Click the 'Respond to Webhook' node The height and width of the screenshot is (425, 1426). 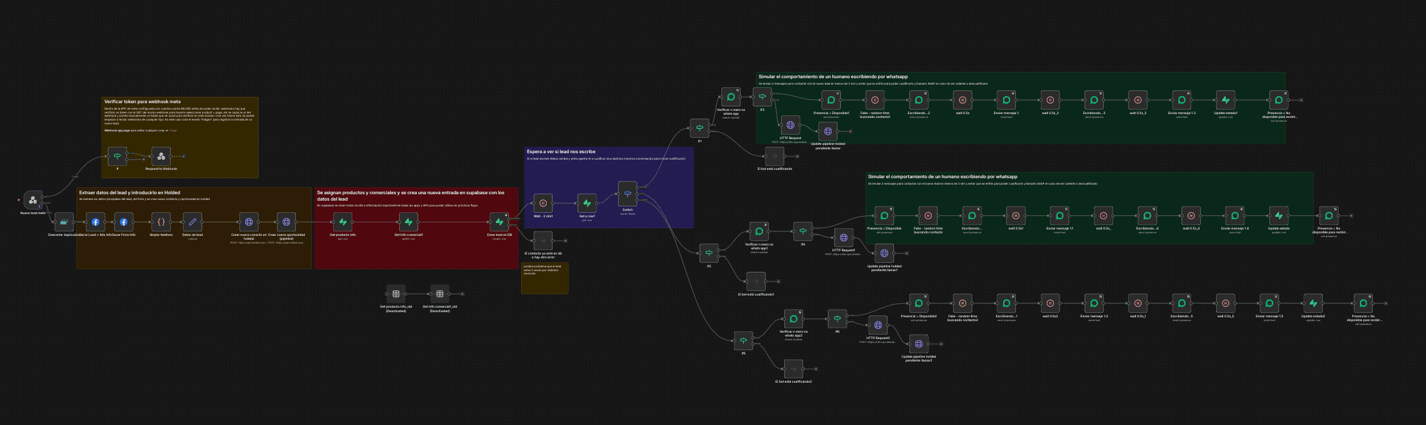coord(161,156)
